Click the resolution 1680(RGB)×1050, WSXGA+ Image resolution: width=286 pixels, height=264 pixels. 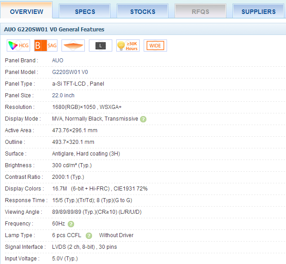click(87, 107)
